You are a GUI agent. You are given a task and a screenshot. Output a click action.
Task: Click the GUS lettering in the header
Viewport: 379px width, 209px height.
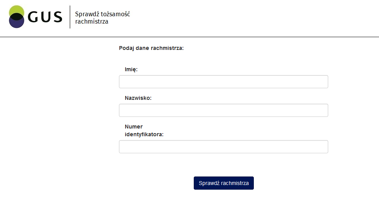[x=45, y=17]
